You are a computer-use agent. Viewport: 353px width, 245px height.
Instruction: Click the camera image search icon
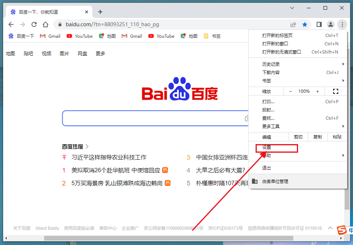(247, 118)
